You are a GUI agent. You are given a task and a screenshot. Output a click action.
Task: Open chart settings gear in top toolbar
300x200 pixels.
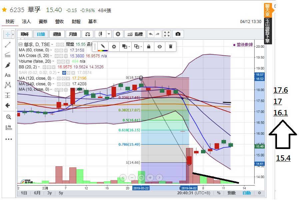[118, 34]
